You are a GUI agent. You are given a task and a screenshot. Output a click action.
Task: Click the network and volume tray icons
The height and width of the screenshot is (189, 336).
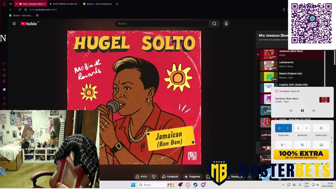(315, 185)
